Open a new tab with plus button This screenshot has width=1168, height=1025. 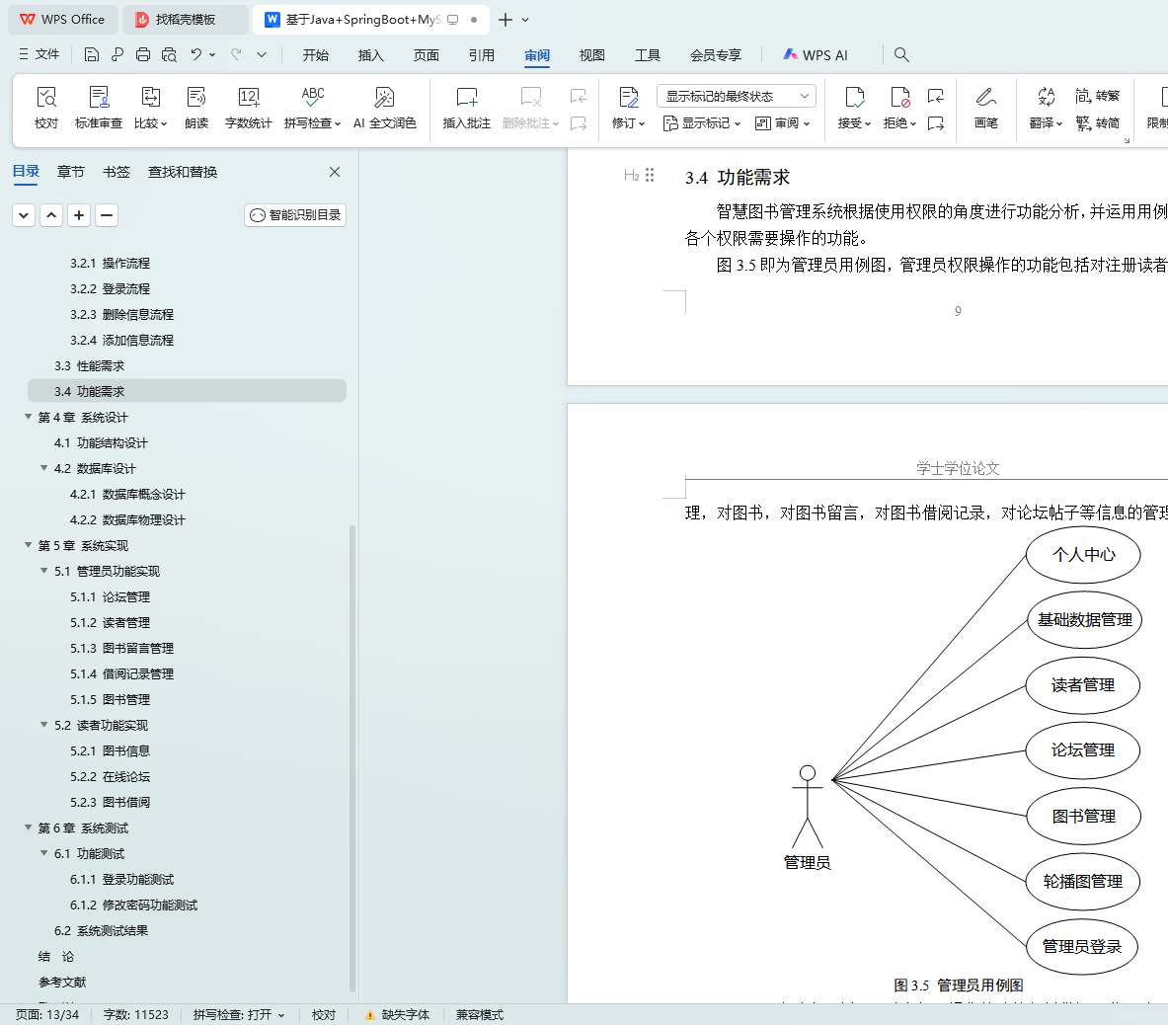point(506,20)
